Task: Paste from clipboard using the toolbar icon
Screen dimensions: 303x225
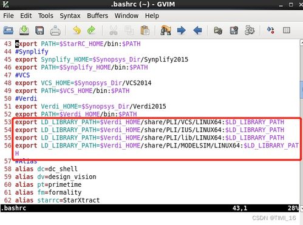Action: point(145,30)
